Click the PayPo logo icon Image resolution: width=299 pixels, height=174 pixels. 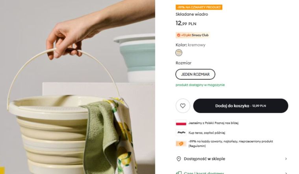181,132
